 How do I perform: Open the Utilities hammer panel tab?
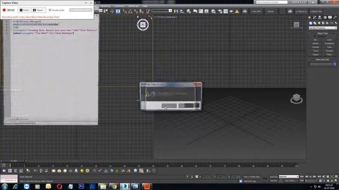pos(335,17)
